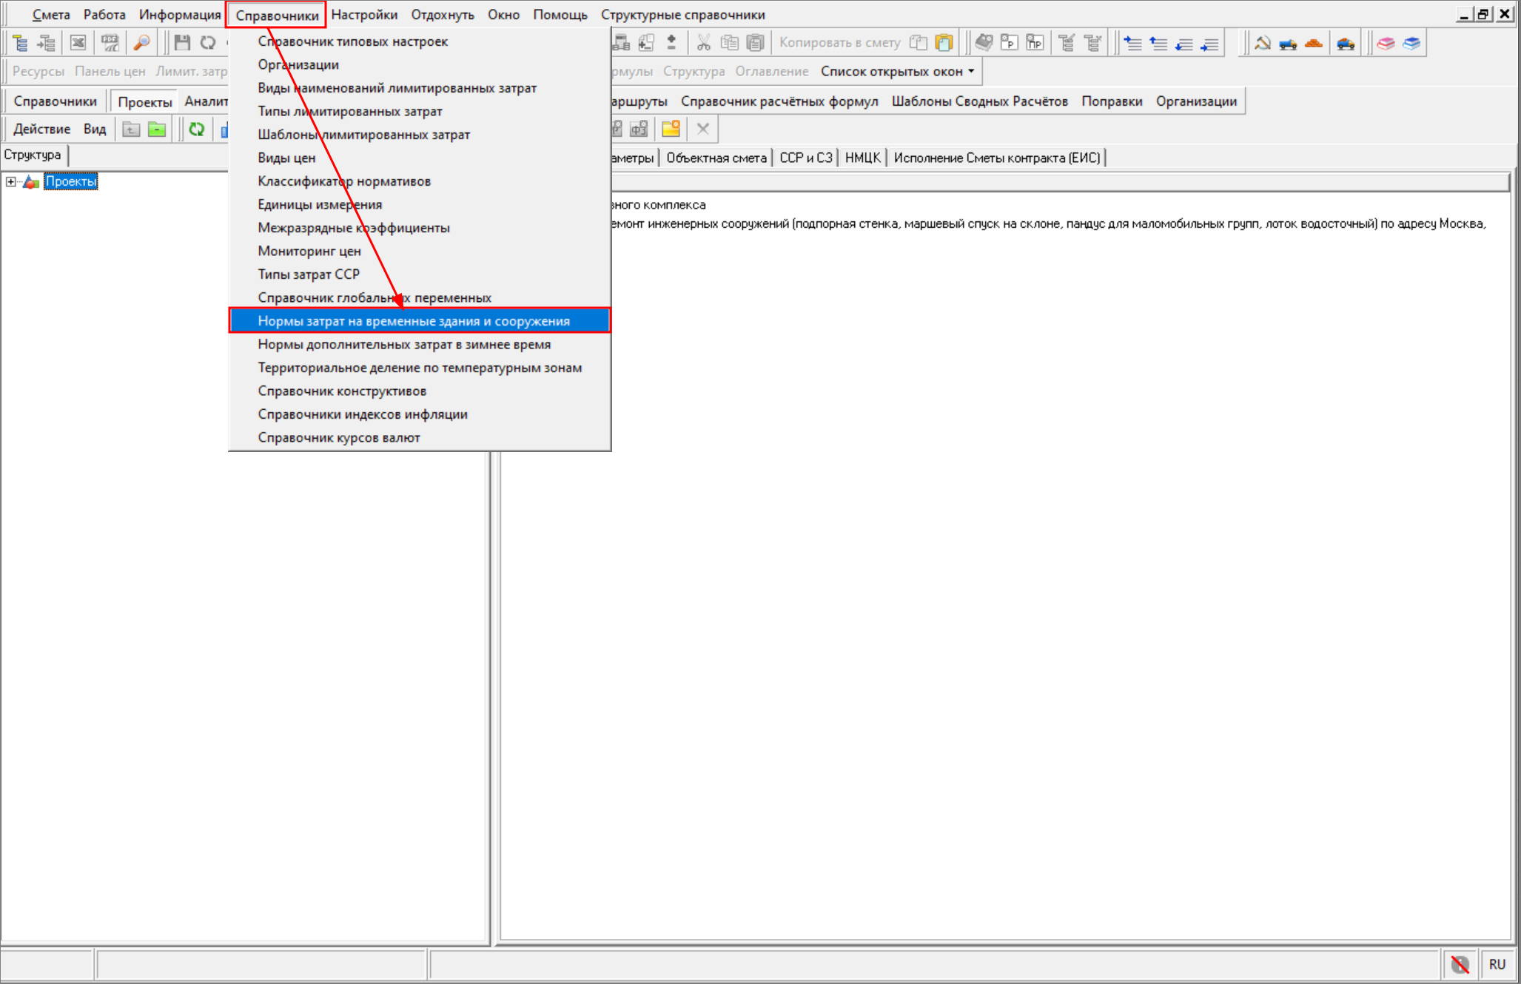Image resolution: width=1521 pixels, height=984 pixels.
Task: Switch to the Объектная смета tab
Action: 716,158
